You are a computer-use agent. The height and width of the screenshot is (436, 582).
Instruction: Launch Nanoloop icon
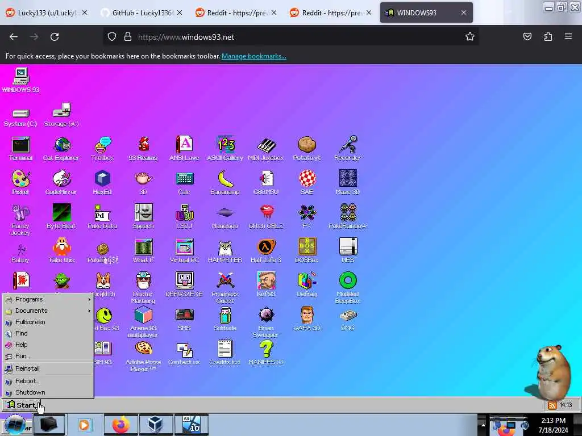(x=225, y=216)
